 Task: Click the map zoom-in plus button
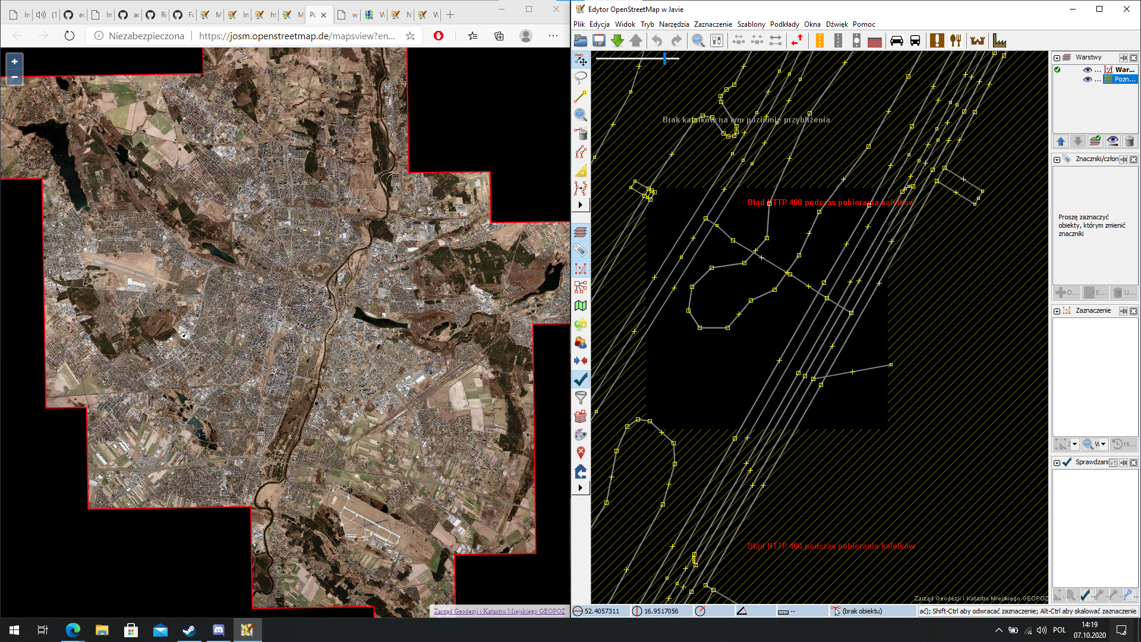pyautogui.click(x=14, y=61)
